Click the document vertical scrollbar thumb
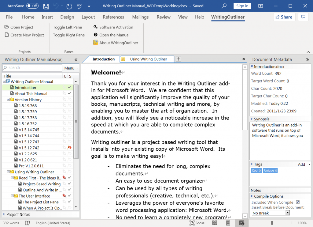 (x=245, y=100)
